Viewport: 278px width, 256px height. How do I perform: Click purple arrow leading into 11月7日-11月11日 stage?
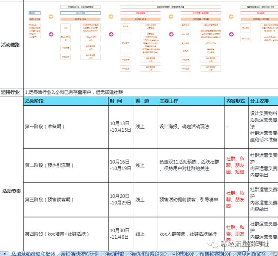(232, 34)
